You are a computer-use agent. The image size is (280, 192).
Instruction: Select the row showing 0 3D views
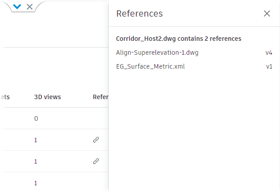click(36, 118)
